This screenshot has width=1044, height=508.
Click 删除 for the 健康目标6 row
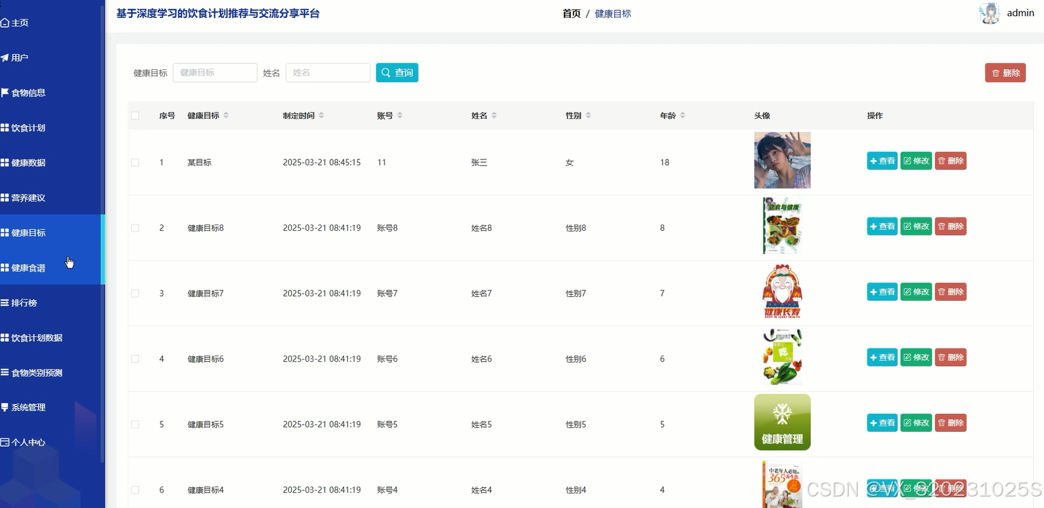pyautogui.click(x=951, y=357)
